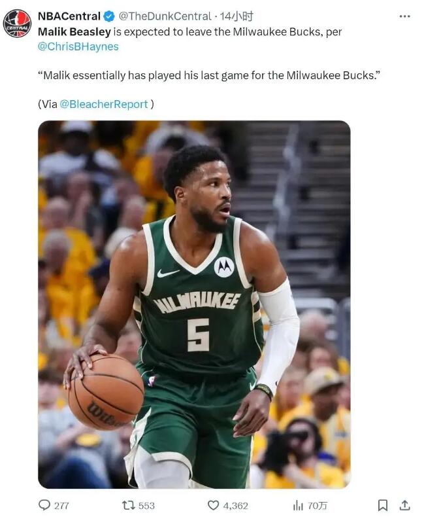The height and width of the screenshot is (517, 424).
Task: Click the 553 reposts count
Action: [x=146, y=505]
